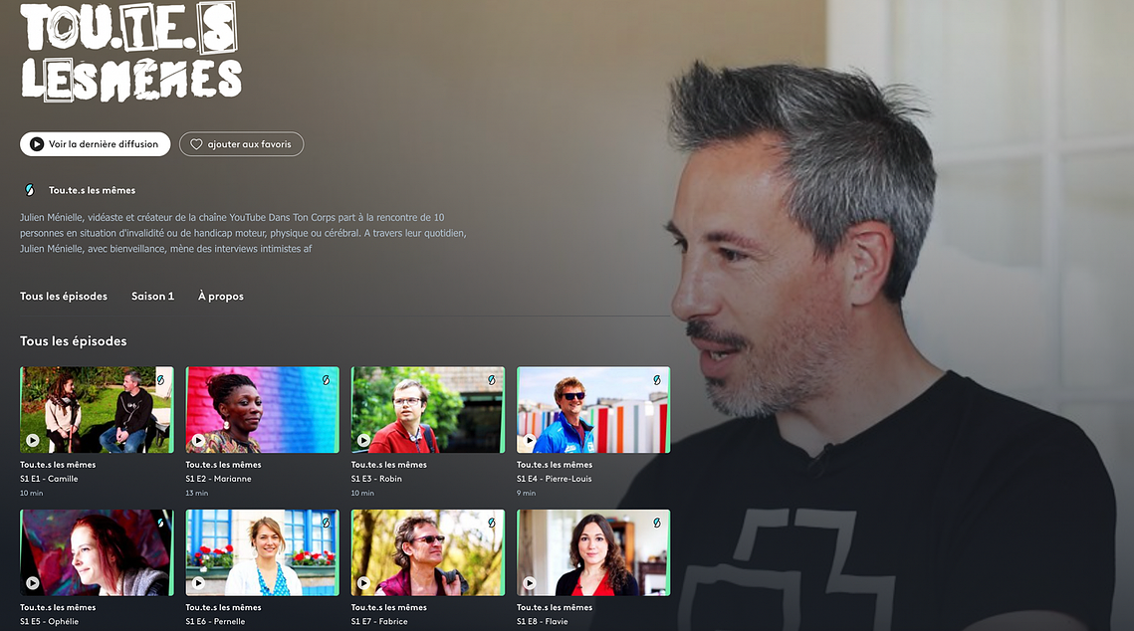Click the channel badge on the Robin thumbnail
The width and height of the screenshot is (1134, 631).
(492, 379)
